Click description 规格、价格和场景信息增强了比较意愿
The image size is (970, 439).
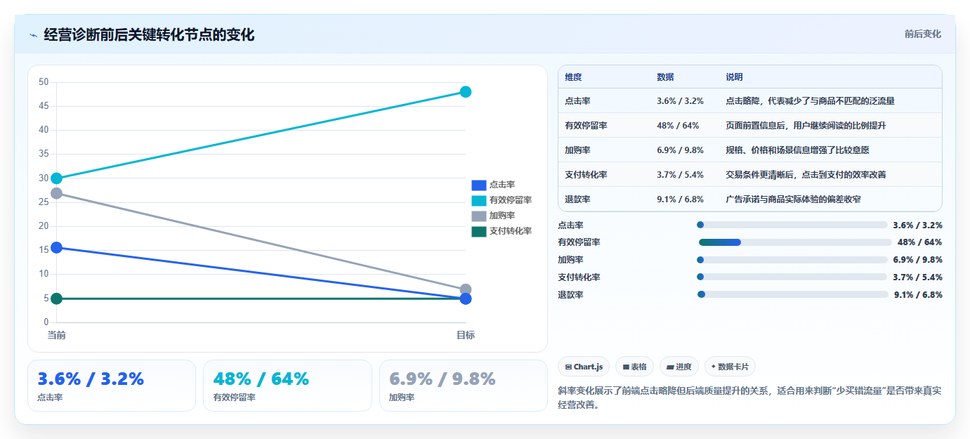pos(797,150)
